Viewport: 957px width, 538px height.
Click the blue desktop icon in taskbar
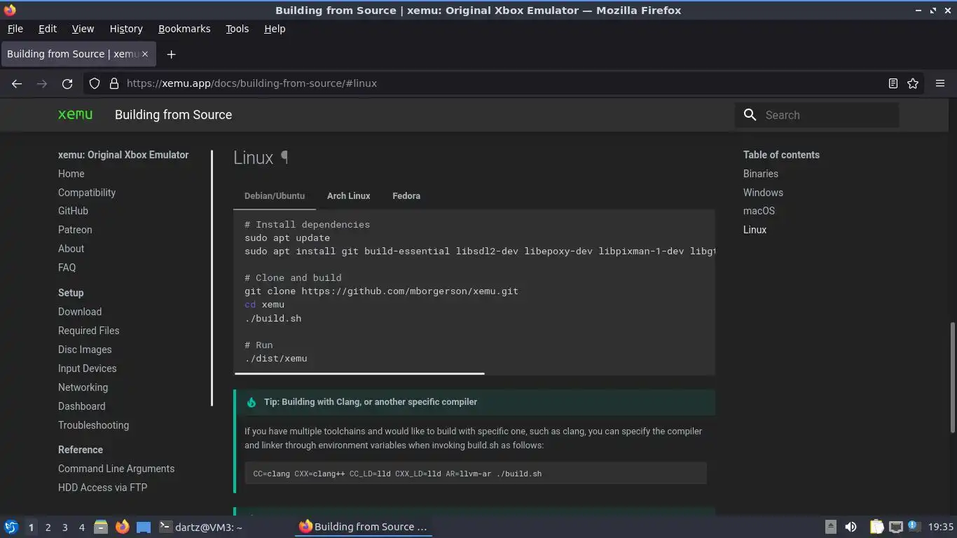pos(144,527)
